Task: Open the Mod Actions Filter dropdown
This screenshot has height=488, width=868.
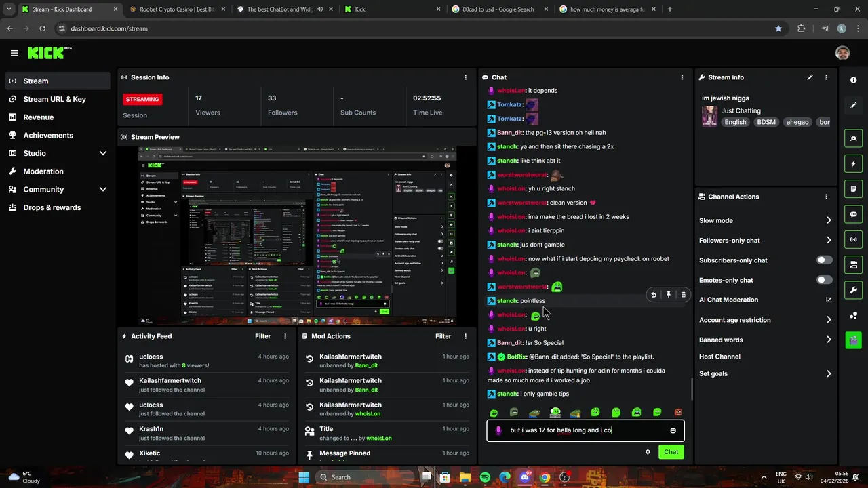Action: pos(443,336)
